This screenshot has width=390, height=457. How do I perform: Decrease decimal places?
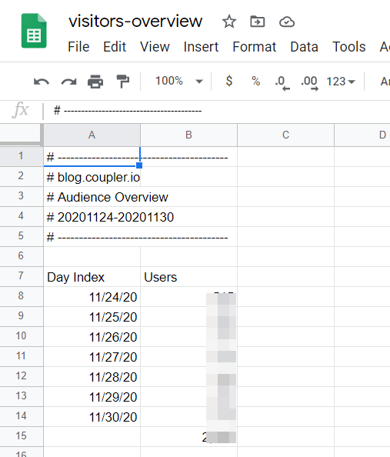[282, 83]
